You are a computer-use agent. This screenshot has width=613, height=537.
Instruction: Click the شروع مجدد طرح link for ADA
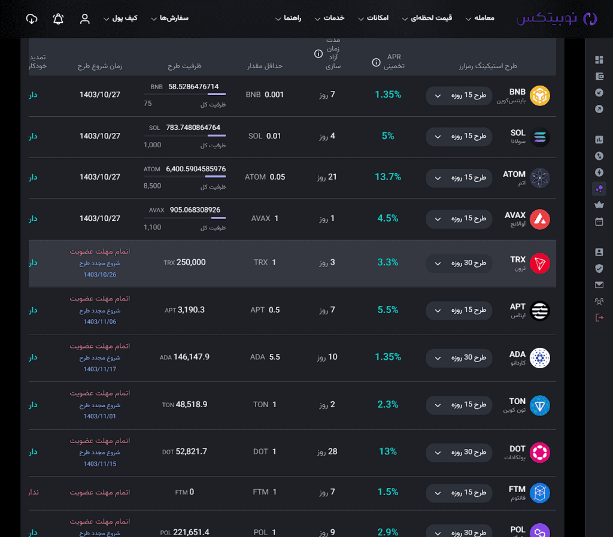click(x=99, y=357)
